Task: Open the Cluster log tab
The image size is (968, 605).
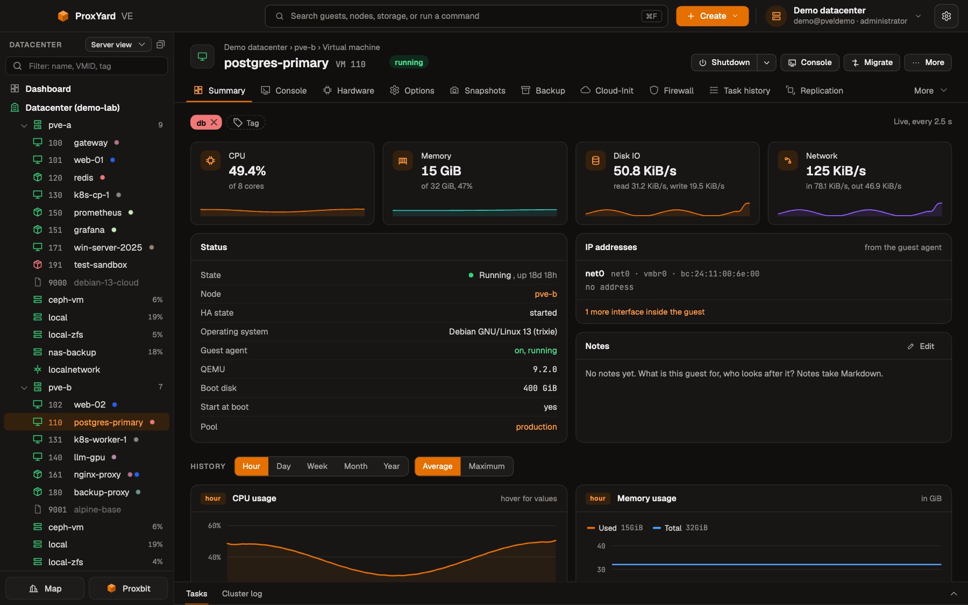Action: [x=242, y=594]
